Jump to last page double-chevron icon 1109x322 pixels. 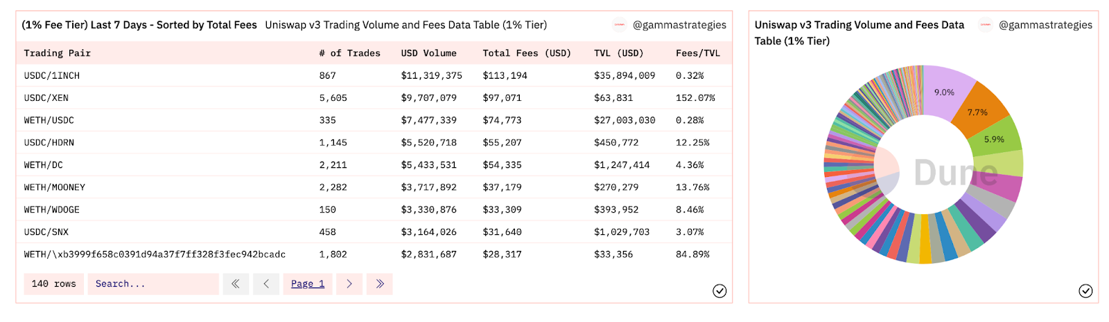click(380, 284)
